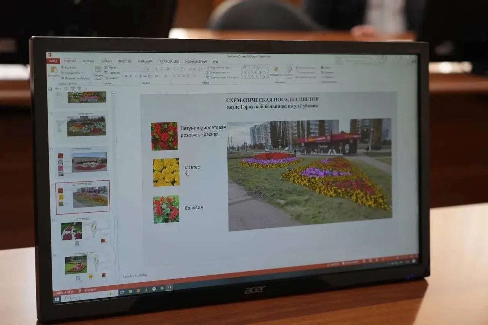Toggle italic formatting (К)
The height and width of the screenshot is (325, 488).
(x=131, y=76)
